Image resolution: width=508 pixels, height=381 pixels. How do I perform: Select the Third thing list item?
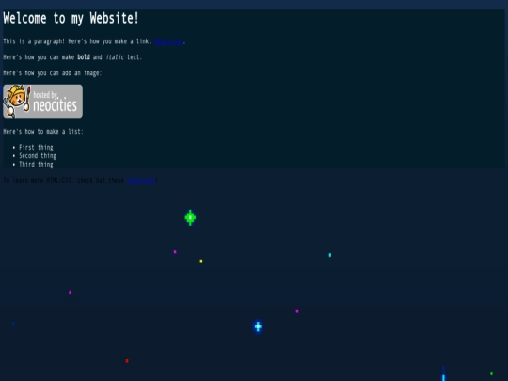pos(36,165)
